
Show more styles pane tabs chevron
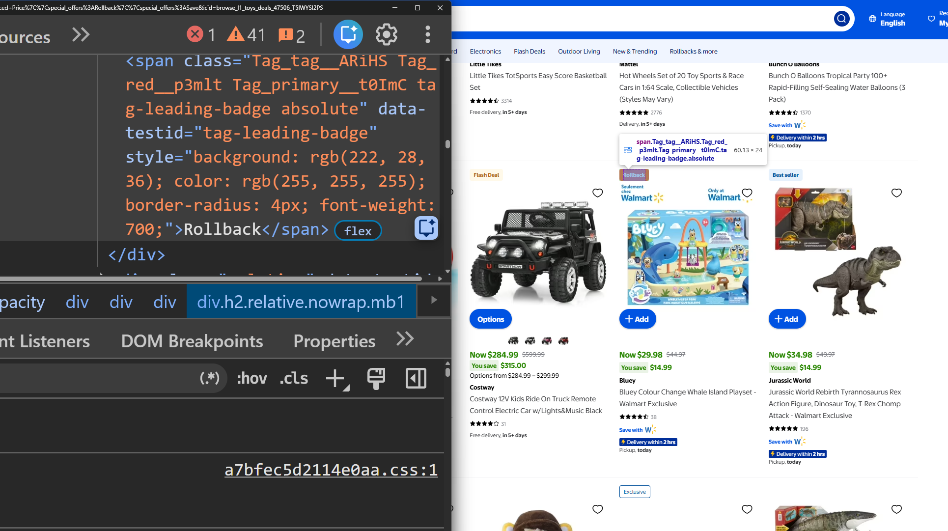click(x=405, y=339)
